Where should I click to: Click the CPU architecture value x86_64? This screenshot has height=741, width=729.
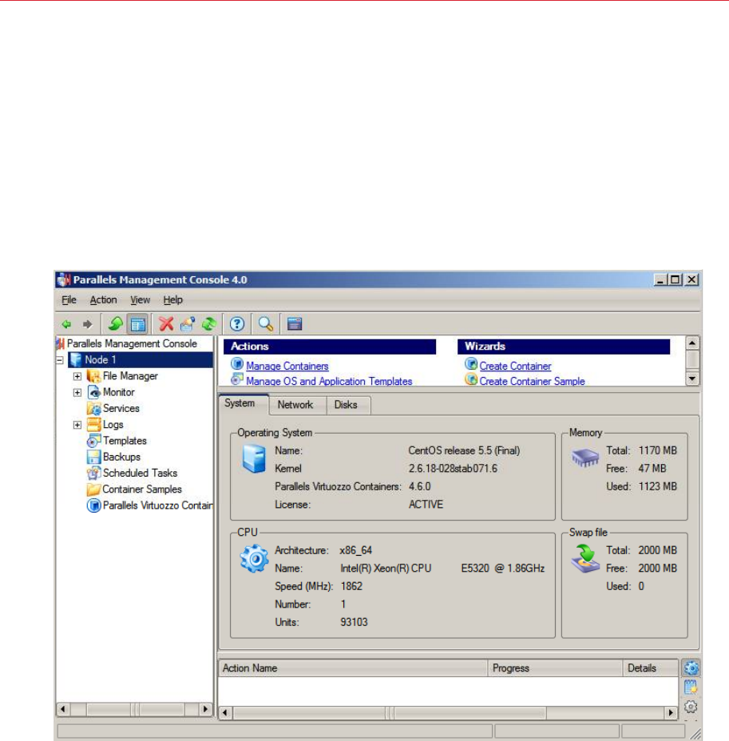pos(356,550)
